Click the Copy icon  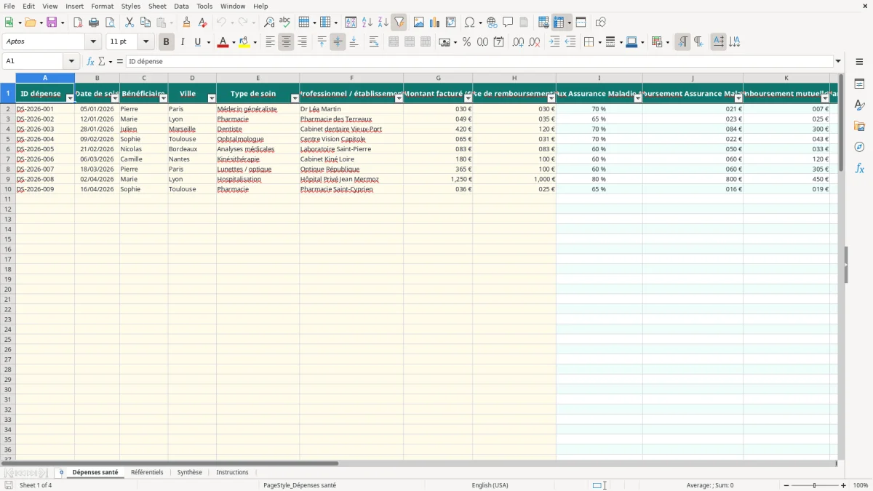[x=145, y=23]
